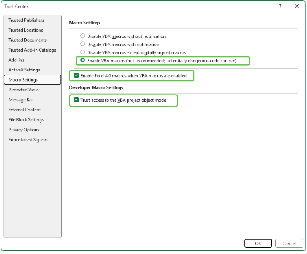The height and width of the screenshot is (254, 307).
Task: Open Trusted Add-in Catalogs section
Action: (32, 50)
